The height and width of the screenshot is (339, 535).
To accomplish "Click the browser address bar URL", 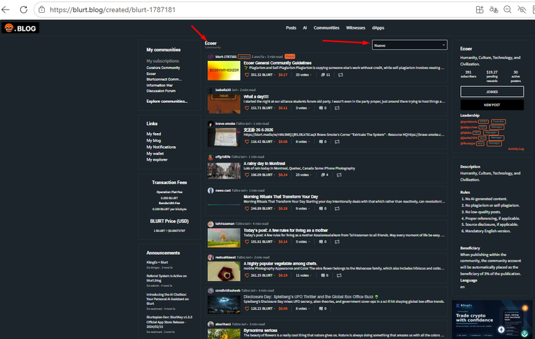I will click(x=112, y=9).
